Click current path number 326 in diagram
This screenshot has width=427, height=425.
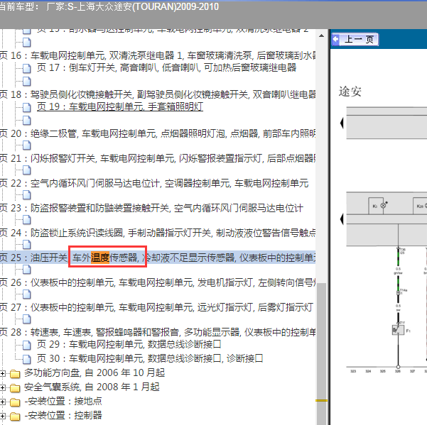(398, 371)
